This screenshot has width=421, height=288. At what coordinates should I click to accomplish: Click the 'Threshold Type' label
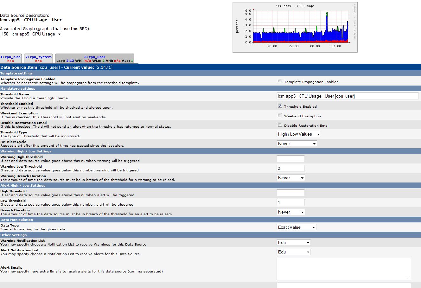(x=14, y=132)
